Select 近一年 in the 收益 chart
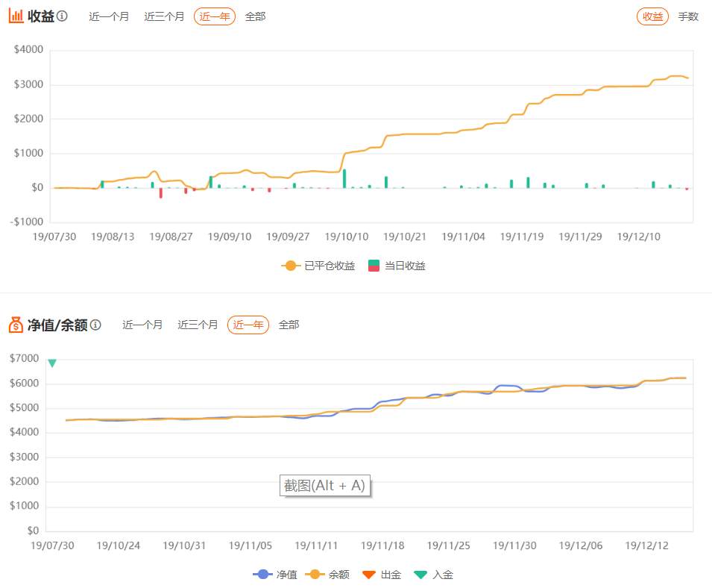The height and width of the screenshot is (588, 712). (x=215, y=17)
